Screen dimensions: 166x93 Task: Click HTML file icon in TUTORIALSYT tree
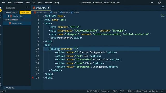(x=10, y=23)
